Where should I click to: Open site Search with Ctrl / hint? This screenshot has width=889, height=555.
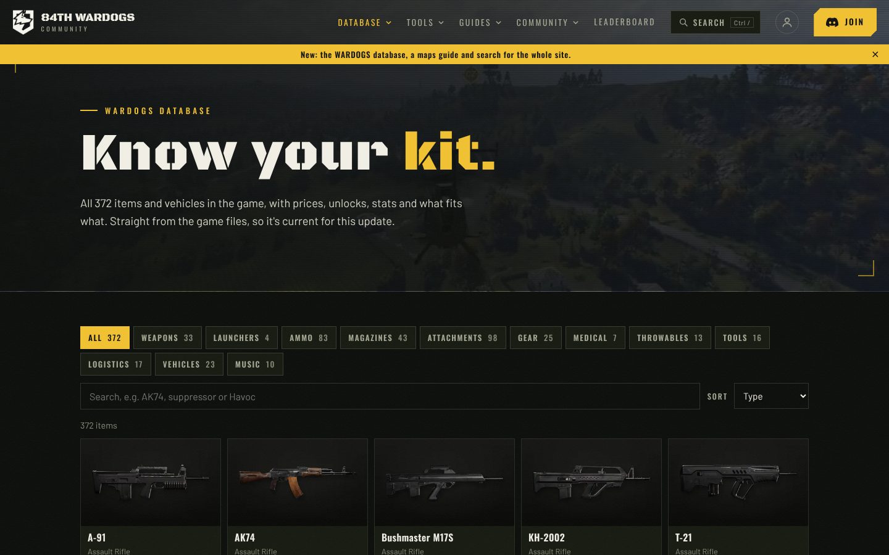pos(716,22)
